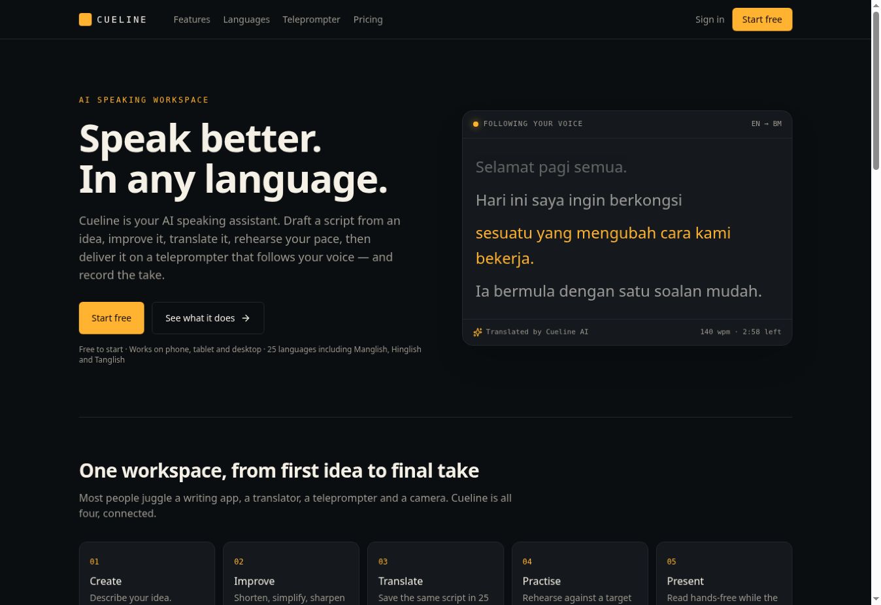Open the 04 Practise card
The width and height of the screenshot is (881, 605).
point(580,574)
